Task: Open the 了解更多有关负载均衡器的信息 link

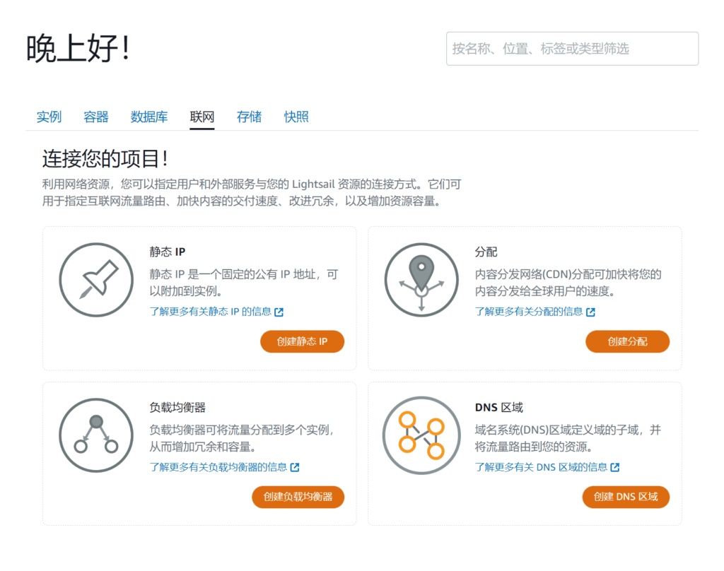Action: pos(218,467)
